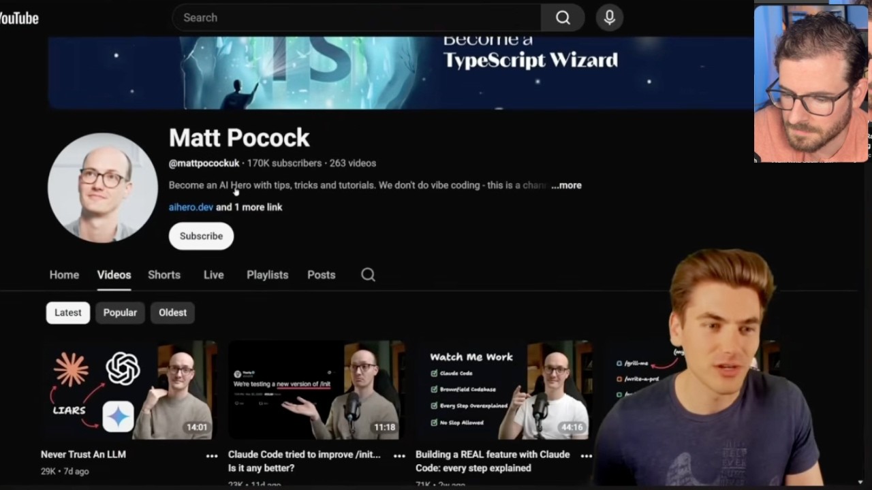Click the 44:16 duration badge
The height and width of the screenshot is (490, 872).
point(572,427)
